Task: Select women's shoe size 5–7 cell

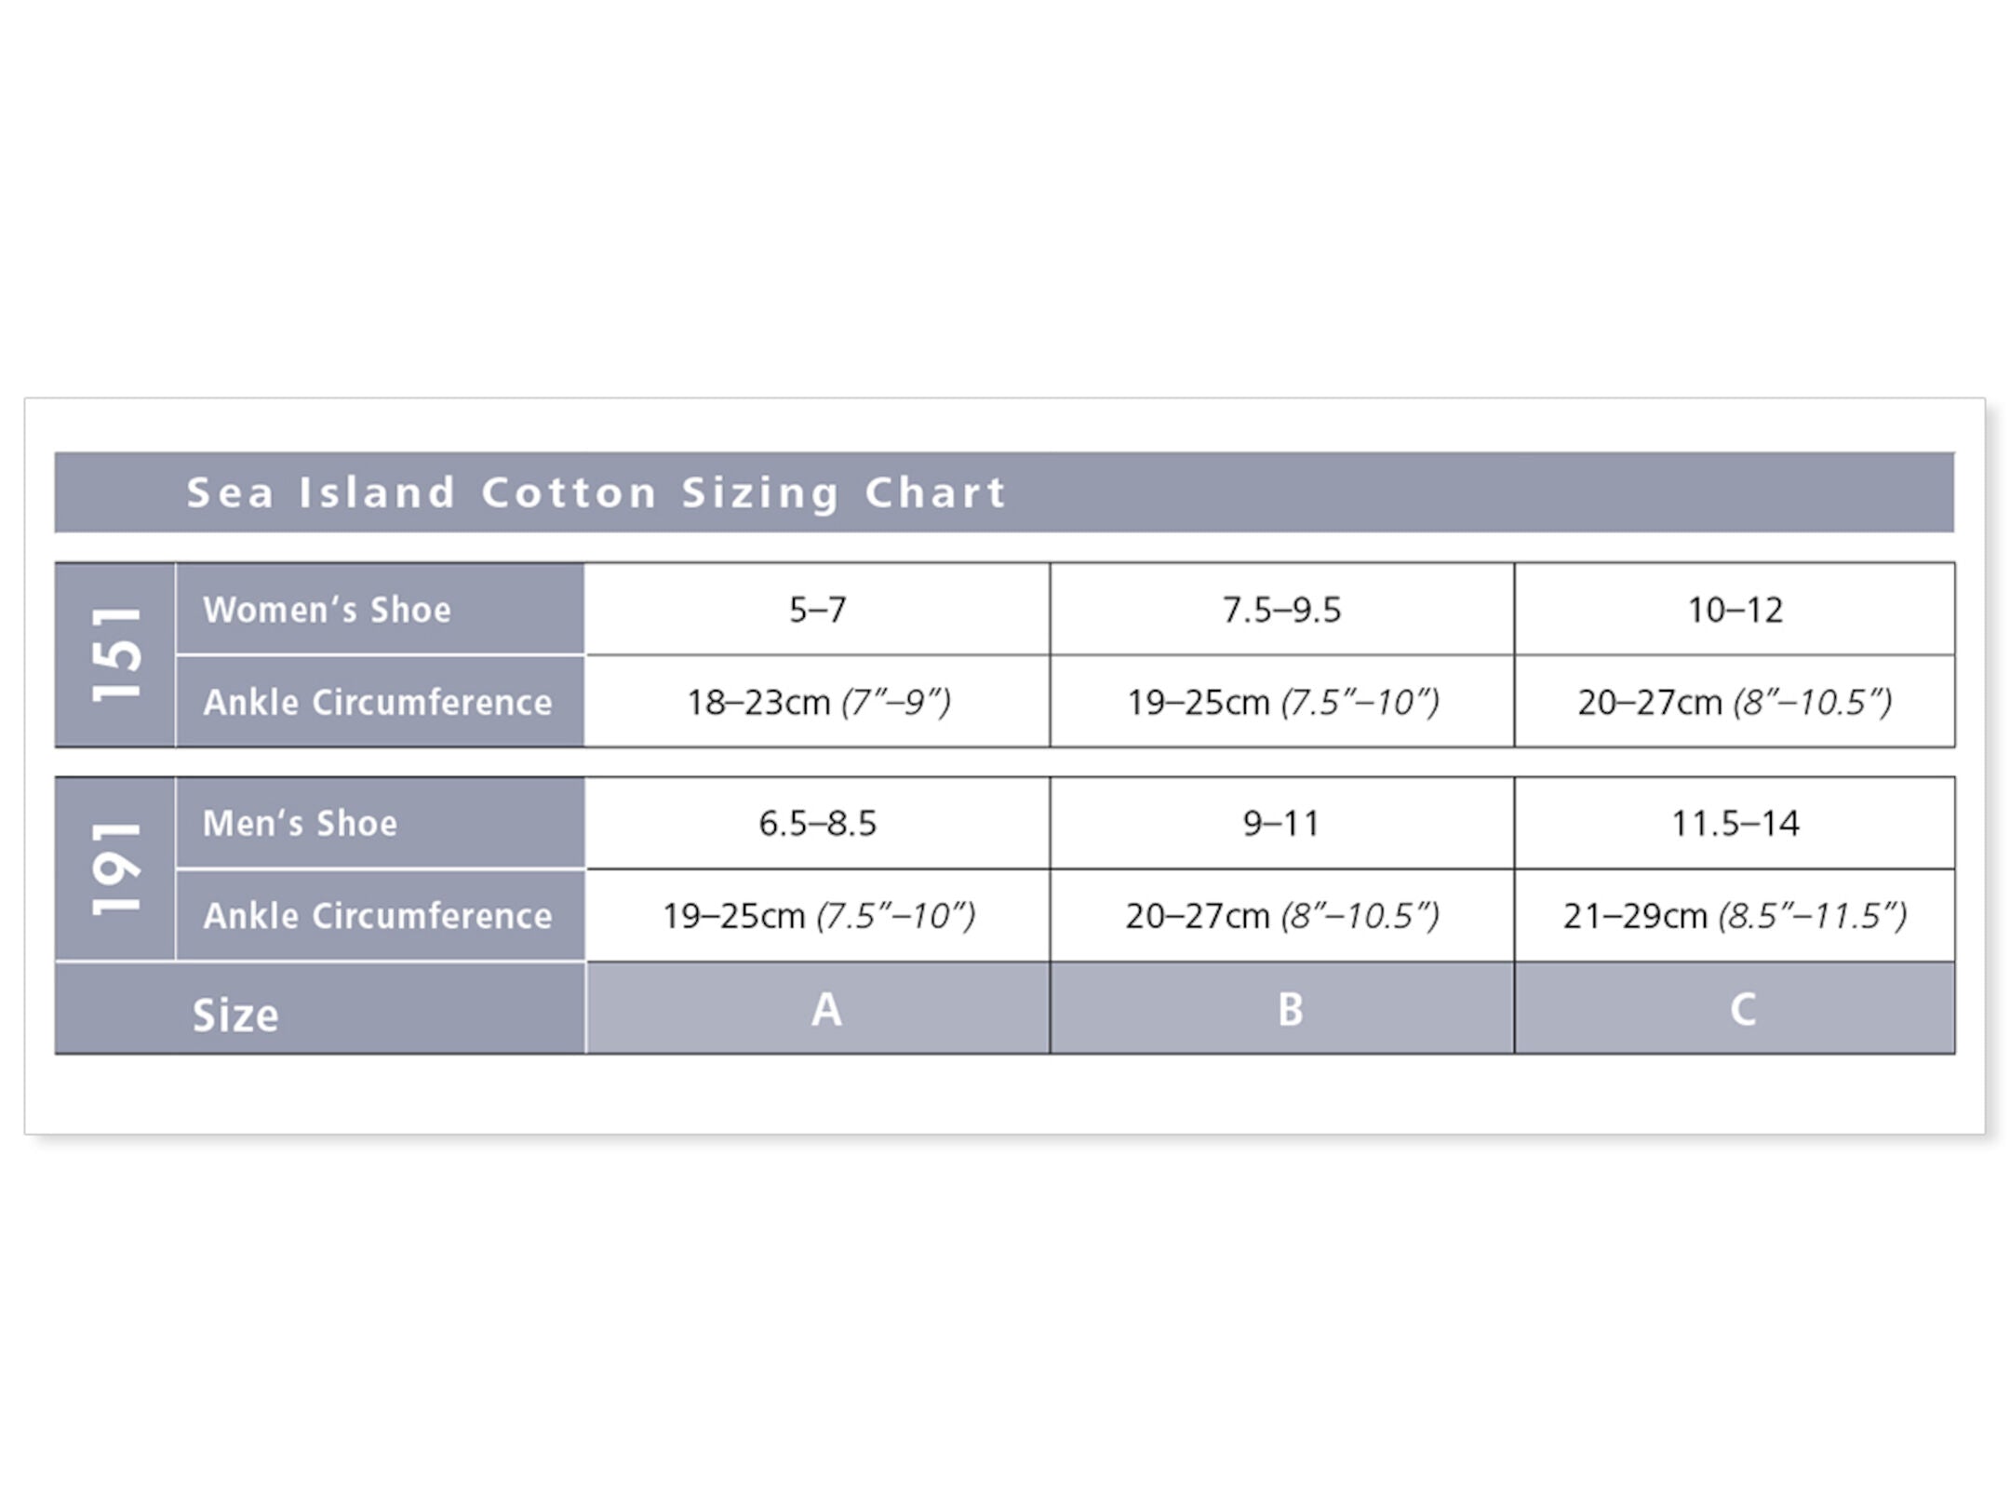Action: coord(817,610)
